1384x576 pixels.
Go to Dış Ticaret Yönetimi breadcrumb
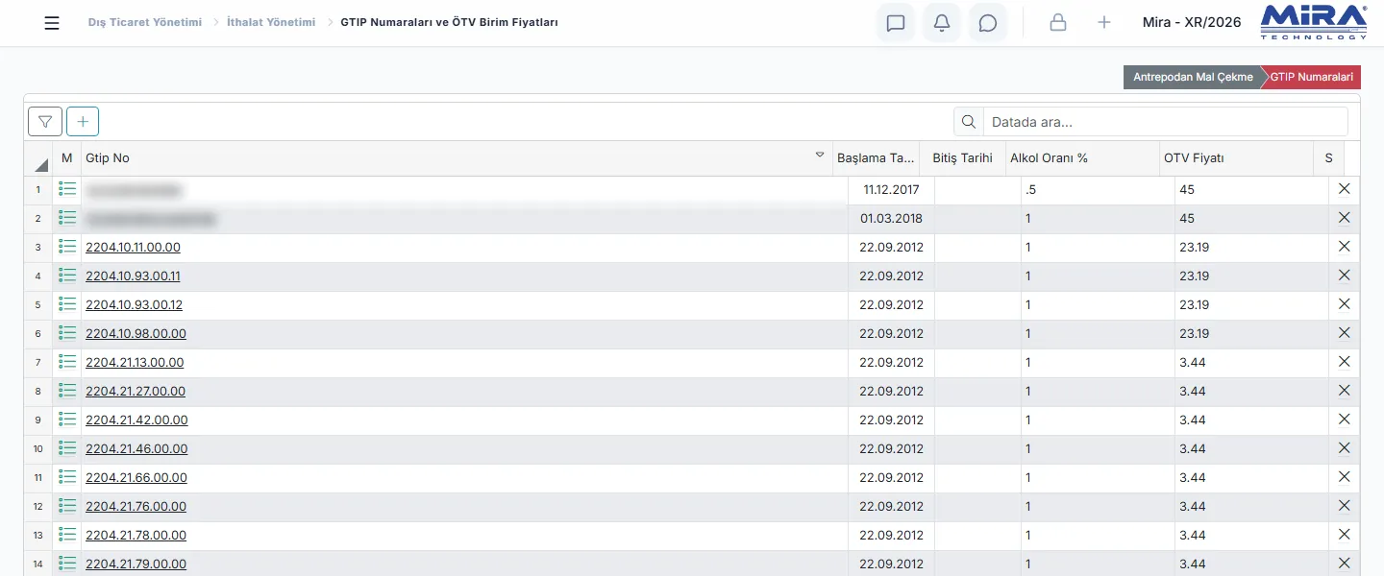point(145,22)
